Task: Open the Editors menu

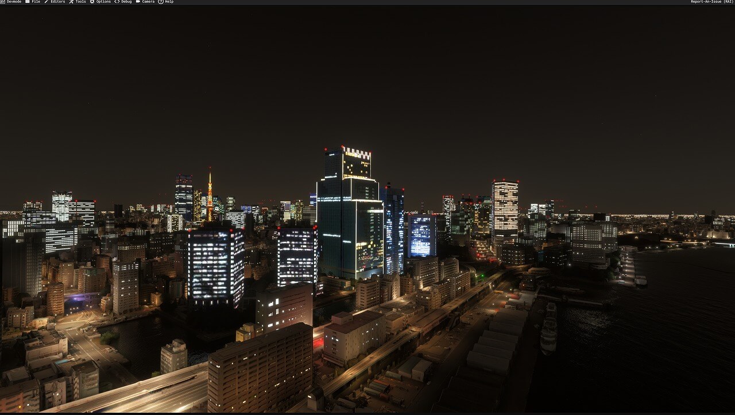Action: pyautogui.click(x=55, y=2)
